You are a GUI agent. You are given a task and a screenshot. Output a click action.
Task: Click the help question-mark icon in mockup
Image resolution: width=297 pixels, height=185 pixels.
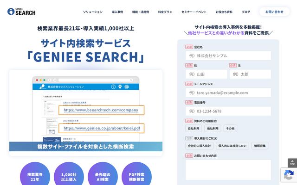[x=113, y=87]
